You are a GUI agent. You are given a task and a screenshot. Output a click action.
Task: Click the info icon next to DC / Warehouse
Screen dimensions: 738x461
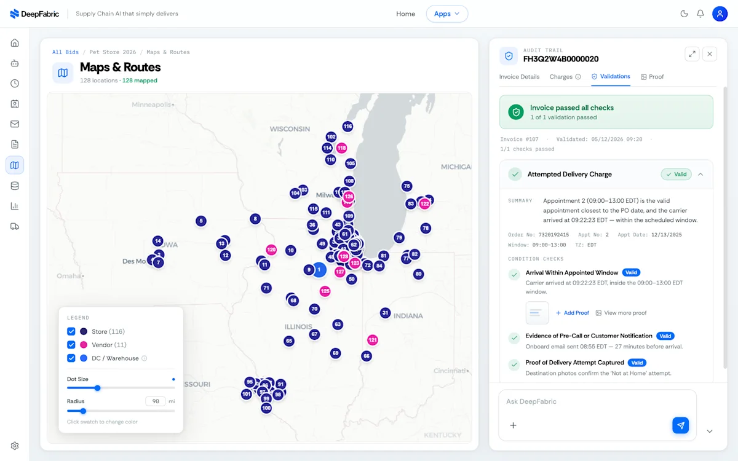[145, 358]
